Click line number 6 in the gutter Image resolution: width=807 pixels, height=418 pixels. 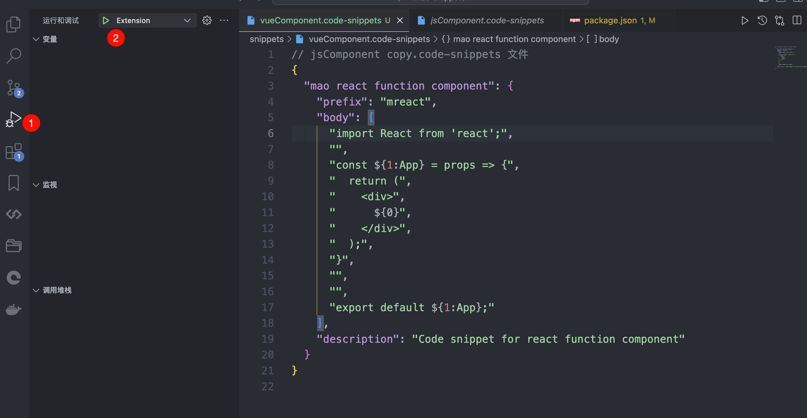[x=271, y=134]
